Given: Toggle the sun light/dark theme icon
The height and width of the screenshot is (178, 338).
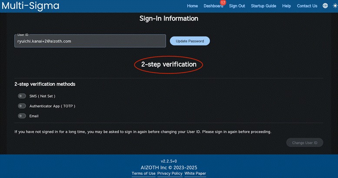Looking at the screenshot, I should 334,6.
